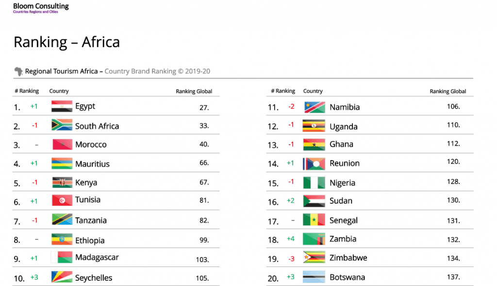Click the Africa map icon

[18, 71]
